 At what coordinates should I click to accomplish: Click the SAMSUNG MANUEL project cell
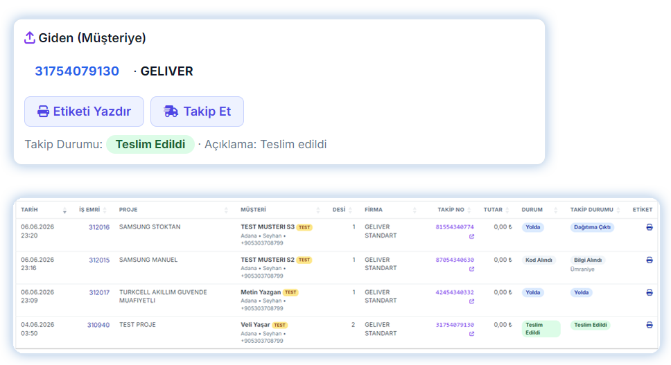click(148, 260)
